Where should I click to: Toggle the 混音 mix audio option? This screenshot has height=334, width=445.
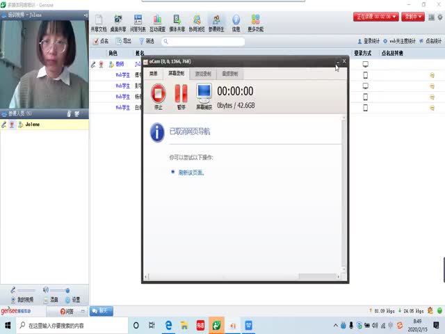[x=51, y=300]
